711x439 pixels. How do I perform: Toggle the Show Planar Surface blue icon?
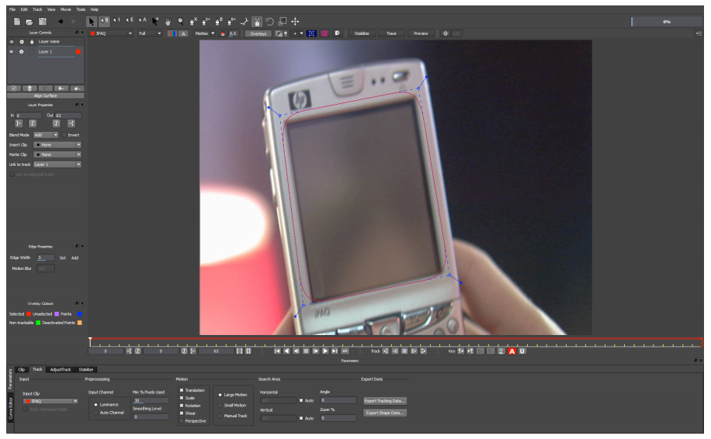point(311,33)
